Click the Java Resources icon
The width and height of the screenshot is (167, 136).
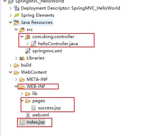point(16,22)
